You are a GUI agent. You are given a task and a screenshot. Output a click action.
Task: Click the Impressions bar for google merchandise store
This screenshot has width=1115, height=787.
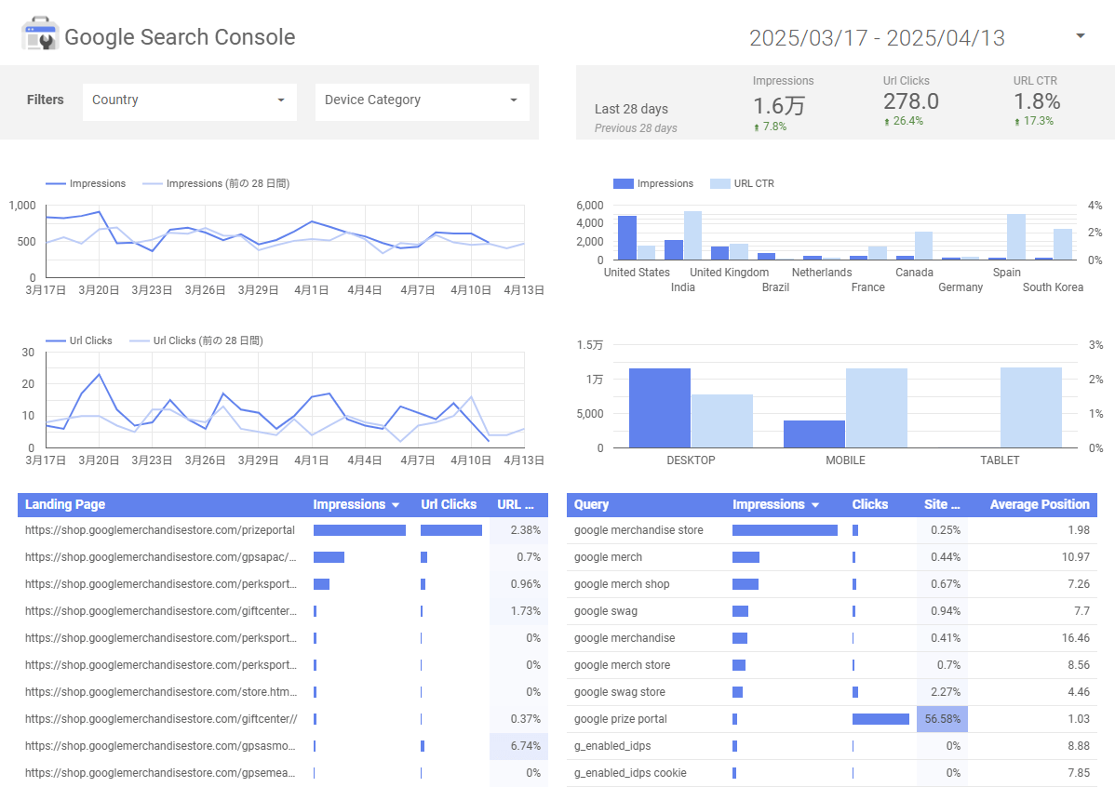click(x=785, y=530)
